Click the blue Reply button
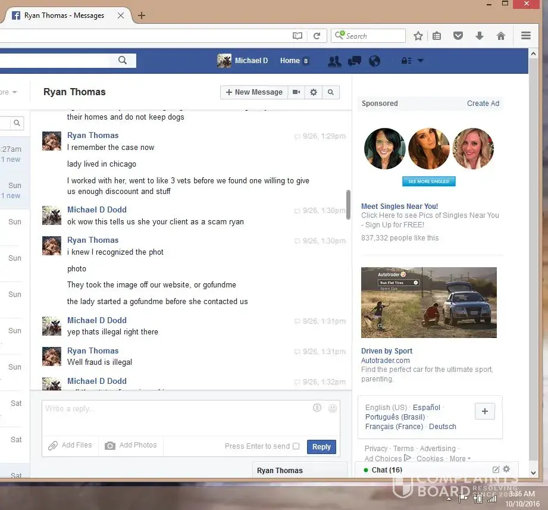The height and width of the screenshot is (510, 548). [x=321, y=447]
